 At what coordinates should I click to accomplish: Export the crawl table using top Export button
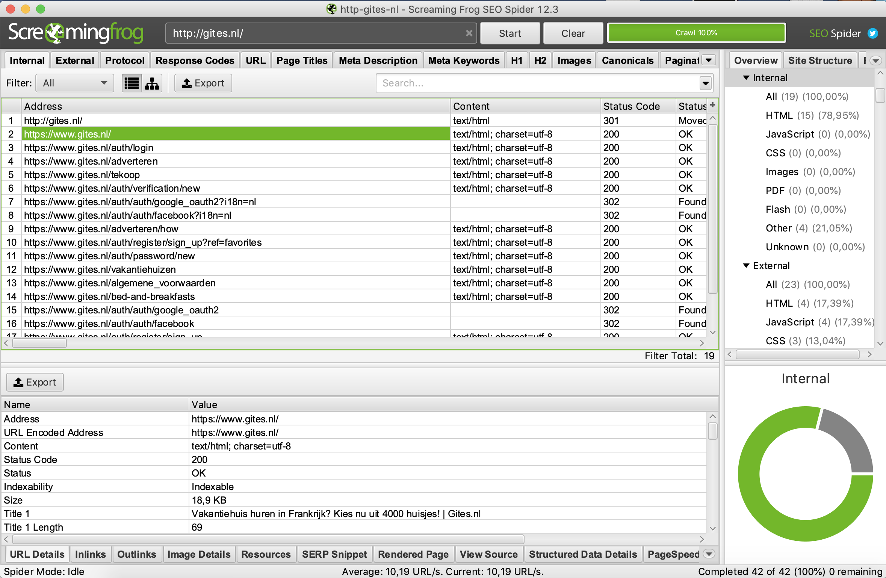(x=203, y=83)
